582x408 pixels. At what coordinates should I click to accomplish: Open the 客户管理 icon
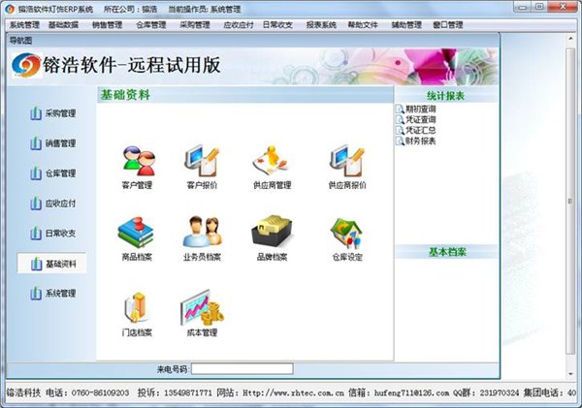point(139,160)
